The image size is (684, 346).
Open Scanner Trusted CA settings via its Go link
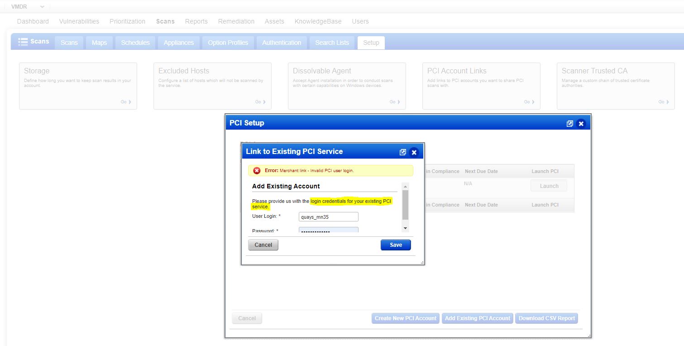[663, 102]
